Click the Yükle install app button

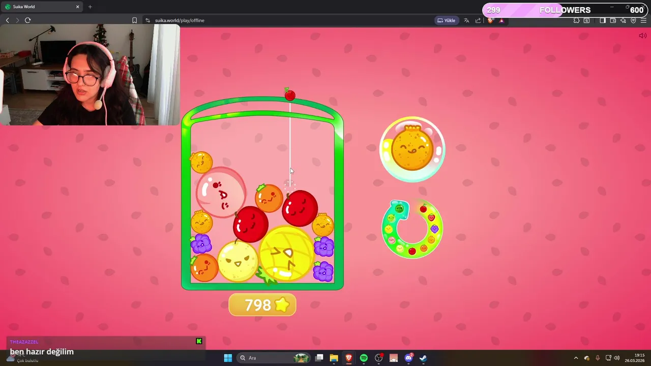tap(446, 20)
